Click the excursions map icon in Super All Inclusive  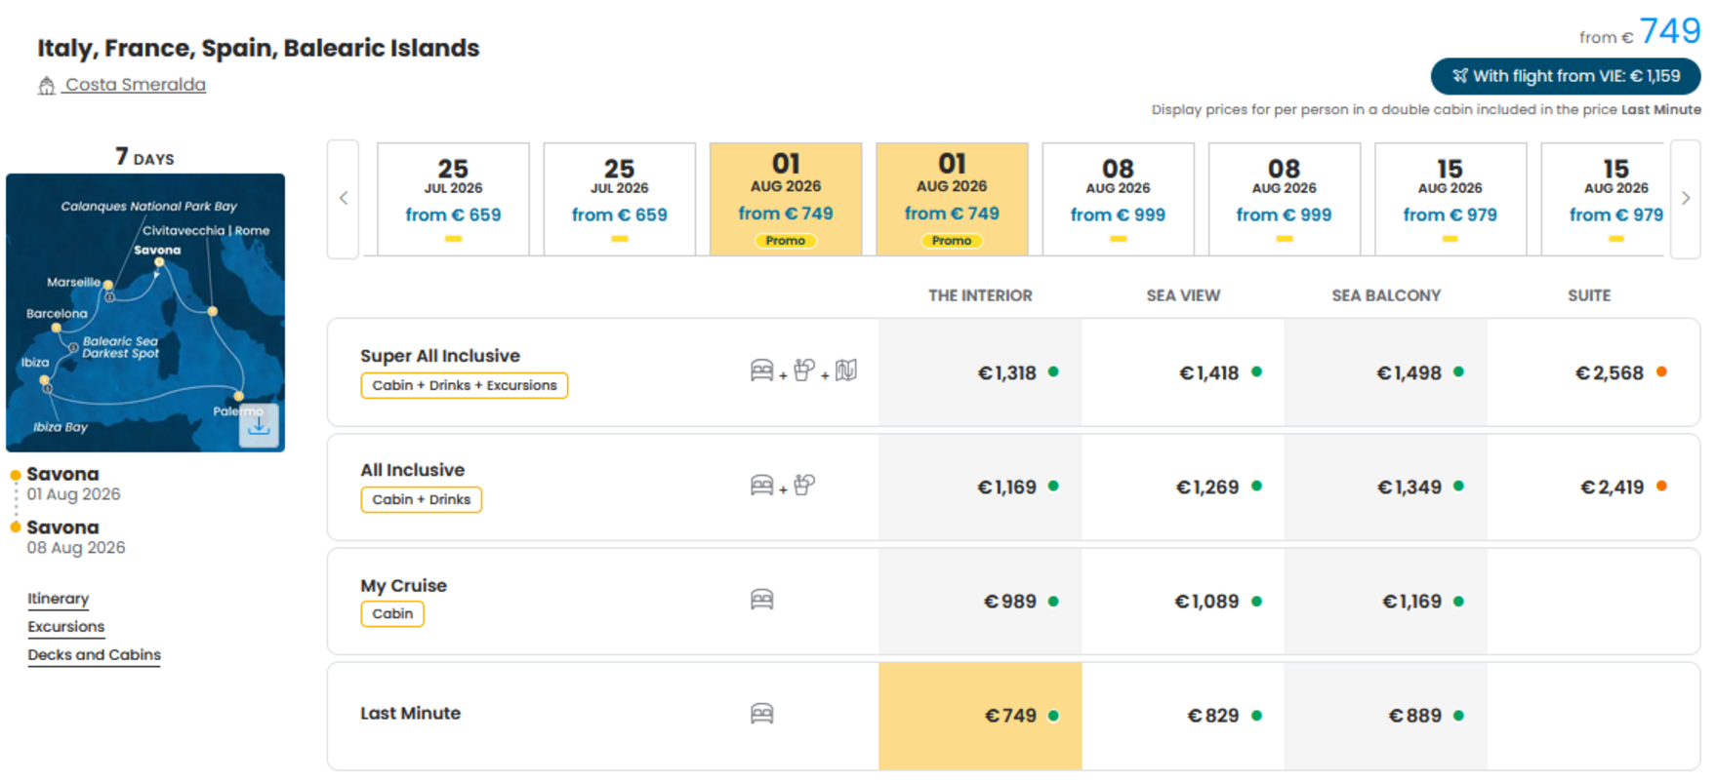[x=846, y=370]
